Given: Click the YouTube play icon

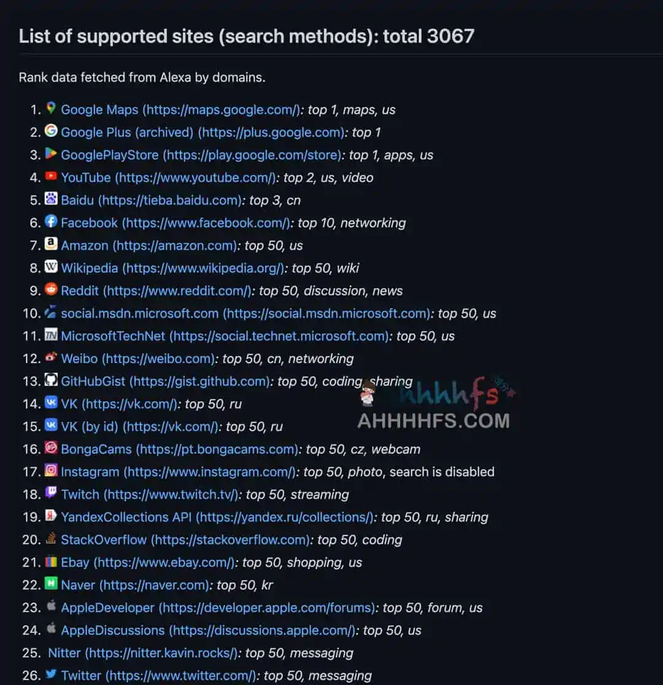Looking at the screenshot, I should (x=51, y=177).
